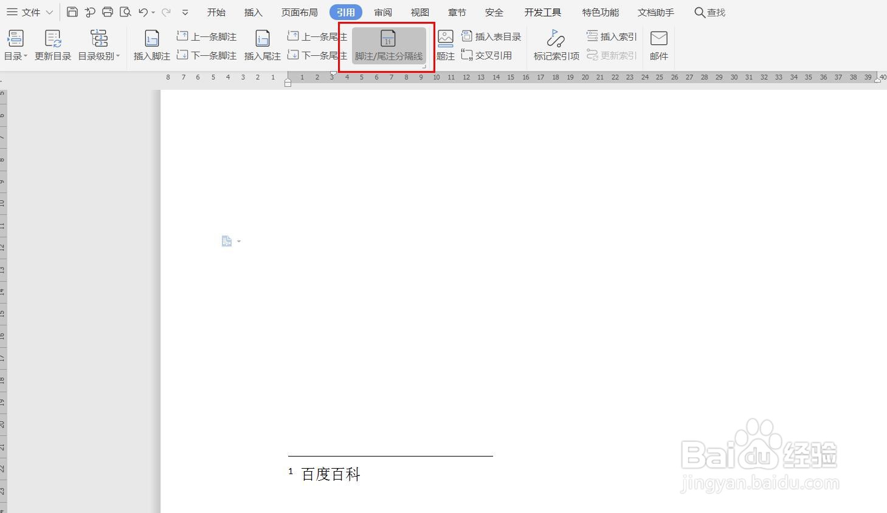Open footnote/endnote dialog launcher corner arrow

point(424,67)
